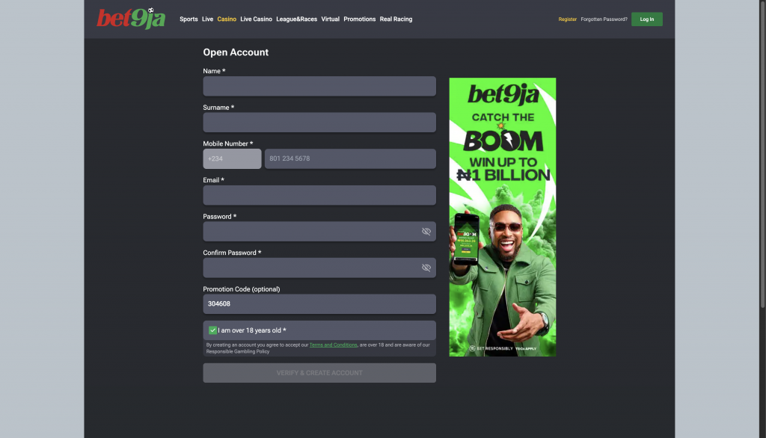Click the green Log In button

click(647, 19)
